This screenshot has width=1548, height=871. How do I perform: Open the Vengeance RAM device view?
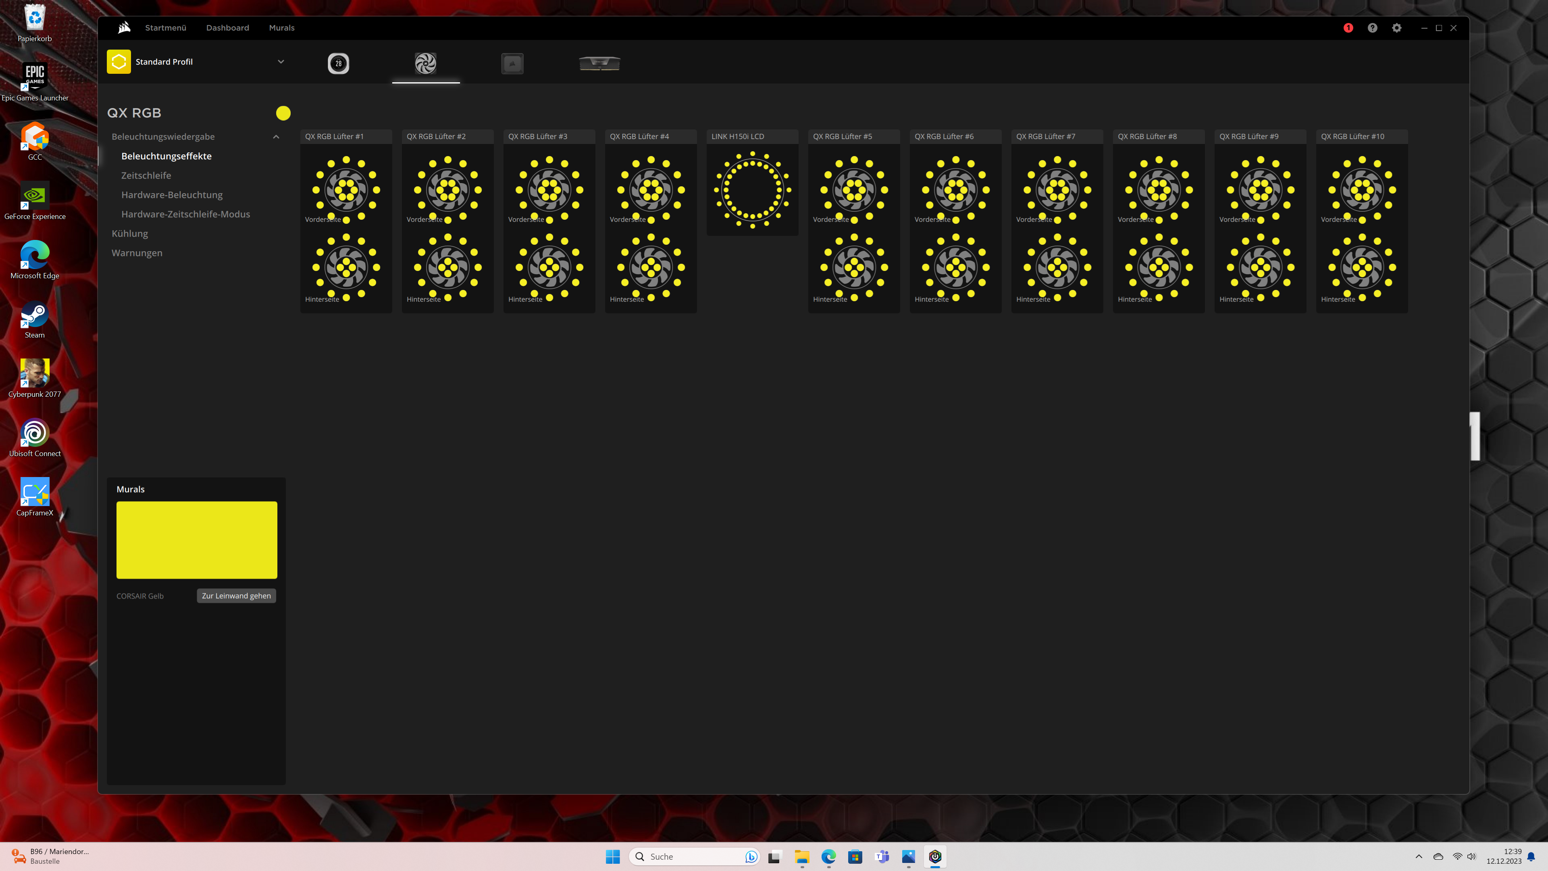(599, 63)
